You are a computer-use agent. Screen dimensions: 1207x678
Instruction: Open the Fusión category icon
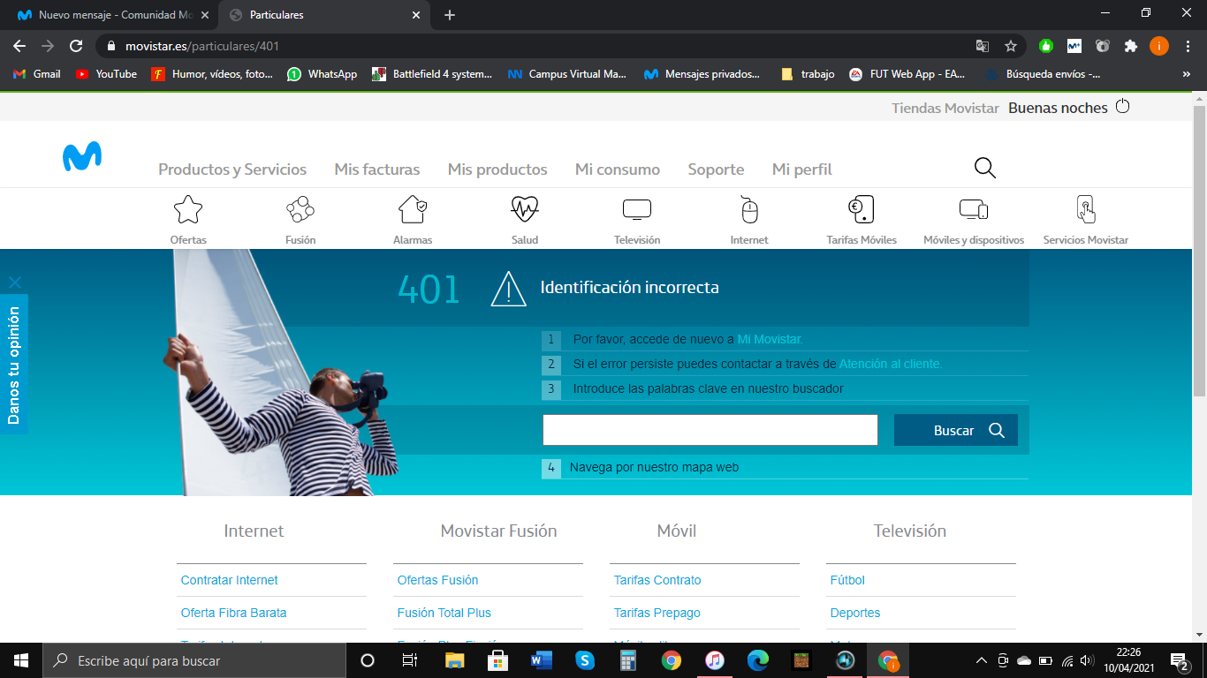tap(300, 210)
